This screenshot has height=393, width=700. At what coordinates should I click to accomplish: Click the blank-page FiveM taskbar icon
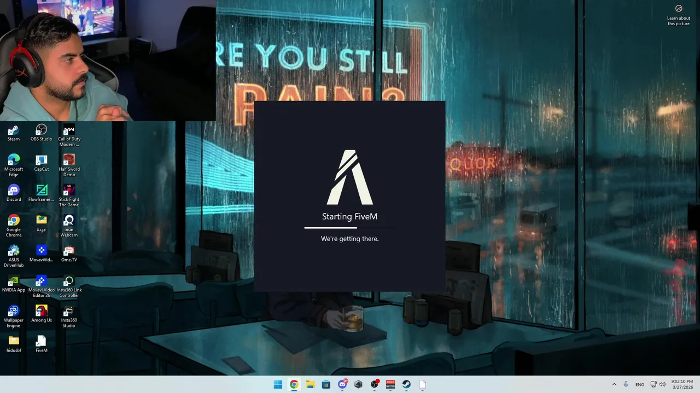click(x=423, y=384)
